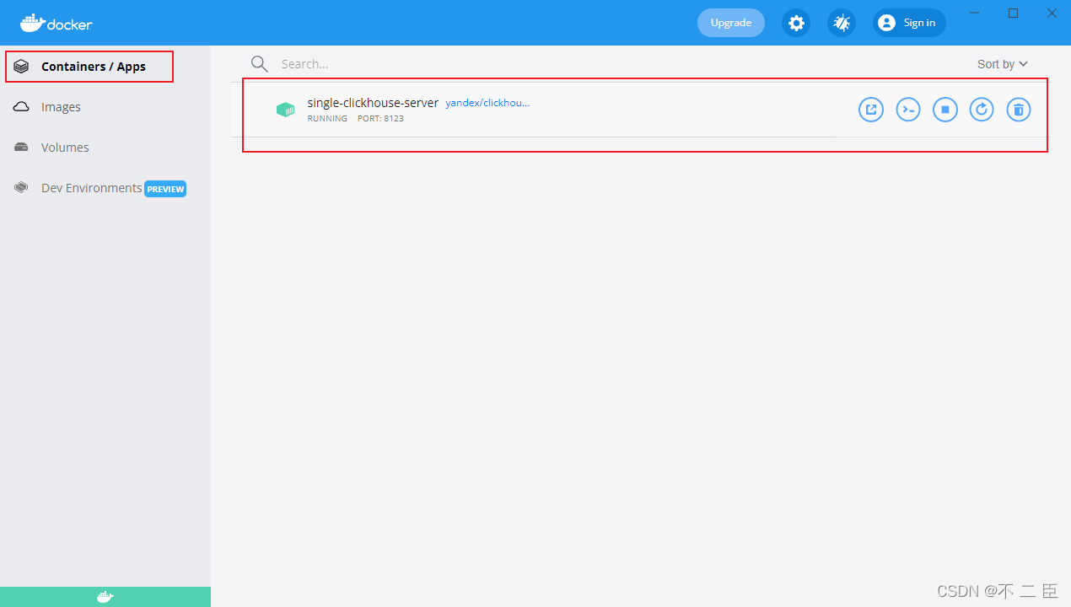The image size is (1071, 607).
Task: Select the single-clickhouse-server container name
Action: point(373,103)
